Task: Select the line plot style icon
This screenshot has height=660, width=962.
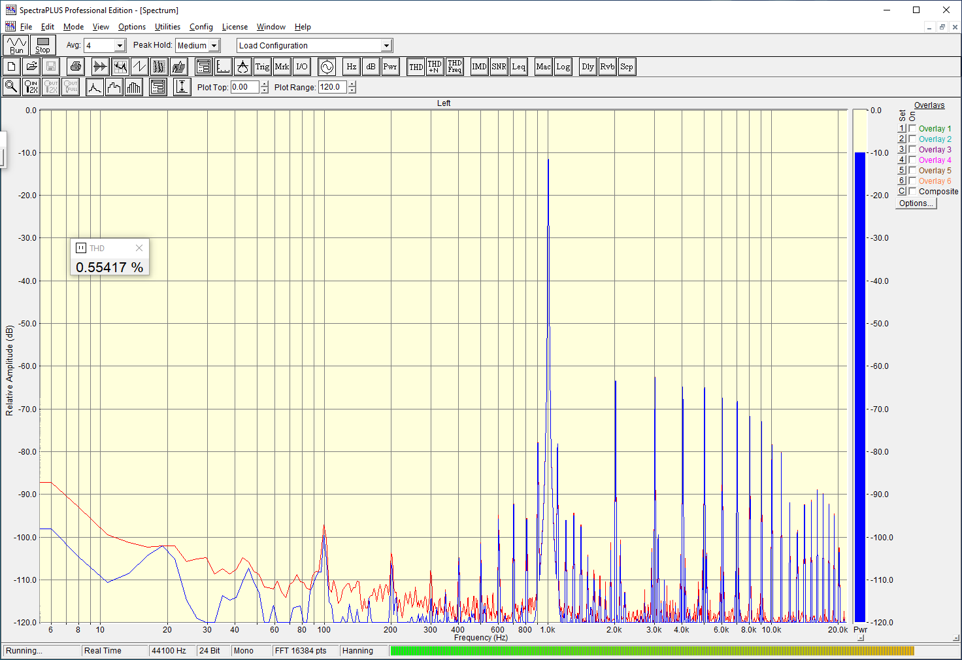Action: click(95, 87)
